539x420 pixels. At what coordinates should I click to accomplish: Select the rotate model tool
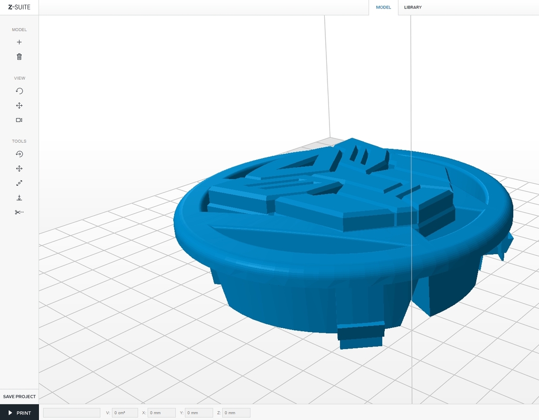[x=19, y=154]
